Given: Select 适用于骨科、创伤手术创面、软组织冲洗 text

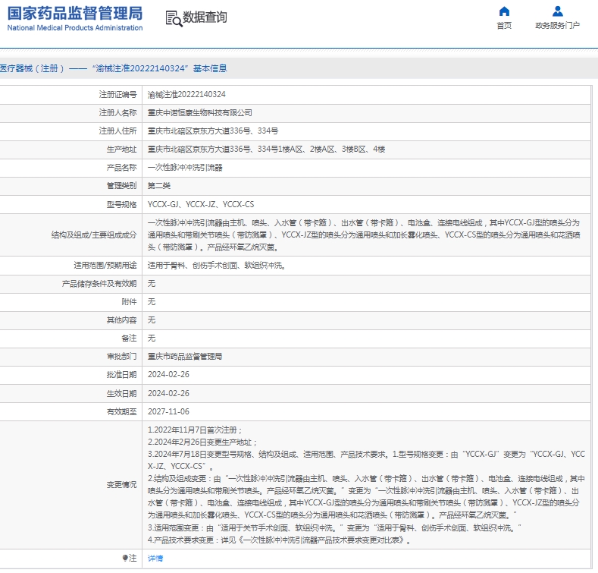Looking at the screenshot, I should pyautogui.click(x=217, y=265).
